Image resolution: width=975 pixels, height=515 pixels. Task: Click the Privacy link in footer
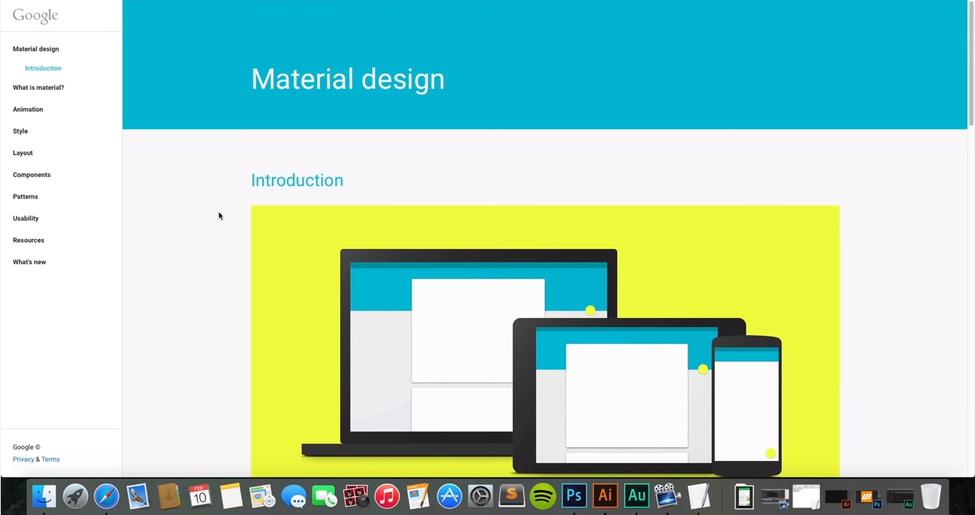pyautogui.click(x=23, y=459)
